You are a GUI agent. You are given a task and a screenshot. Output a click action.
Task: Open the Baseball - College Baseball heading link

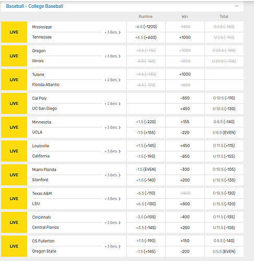(34, 6)
